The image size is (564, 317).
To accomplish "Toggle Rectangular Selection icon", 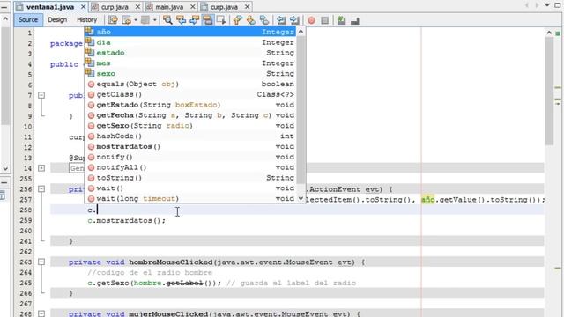I will pos(221,20).
